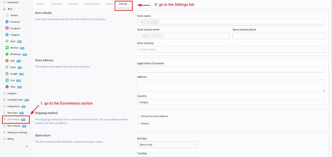Open the Billing page
Viewport: 332px width, 157px height.
tap(10, 139)
